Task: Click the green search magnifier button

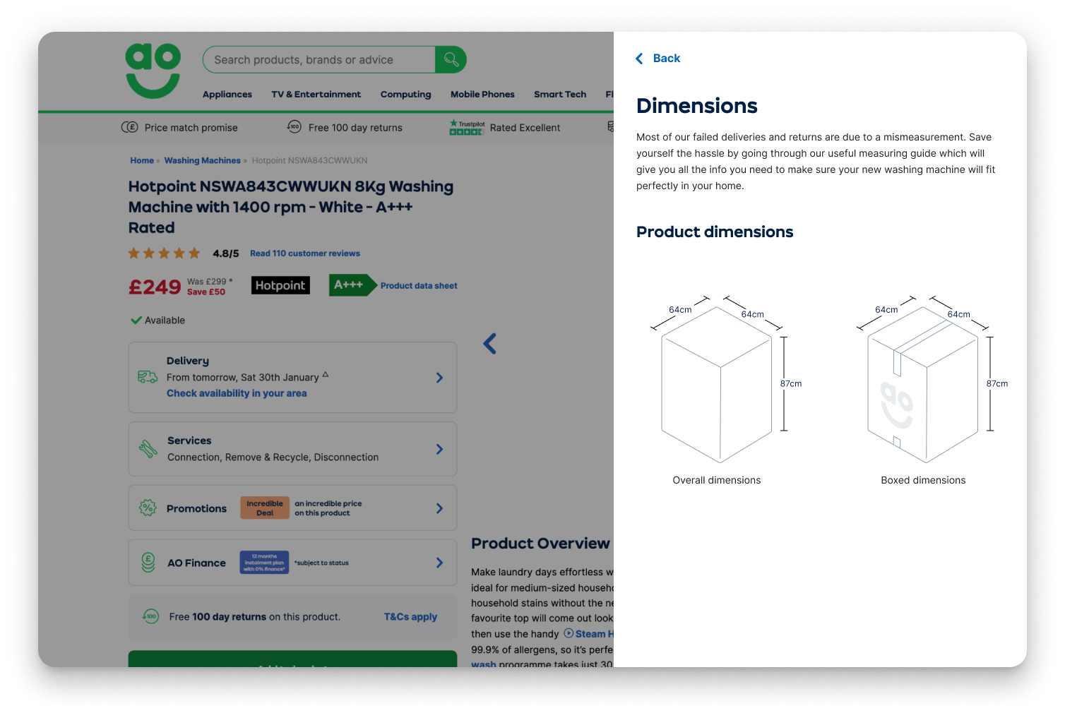Action: point(451,60)
